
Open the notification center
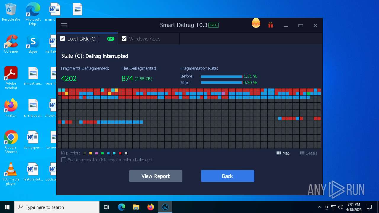(369, 207)
